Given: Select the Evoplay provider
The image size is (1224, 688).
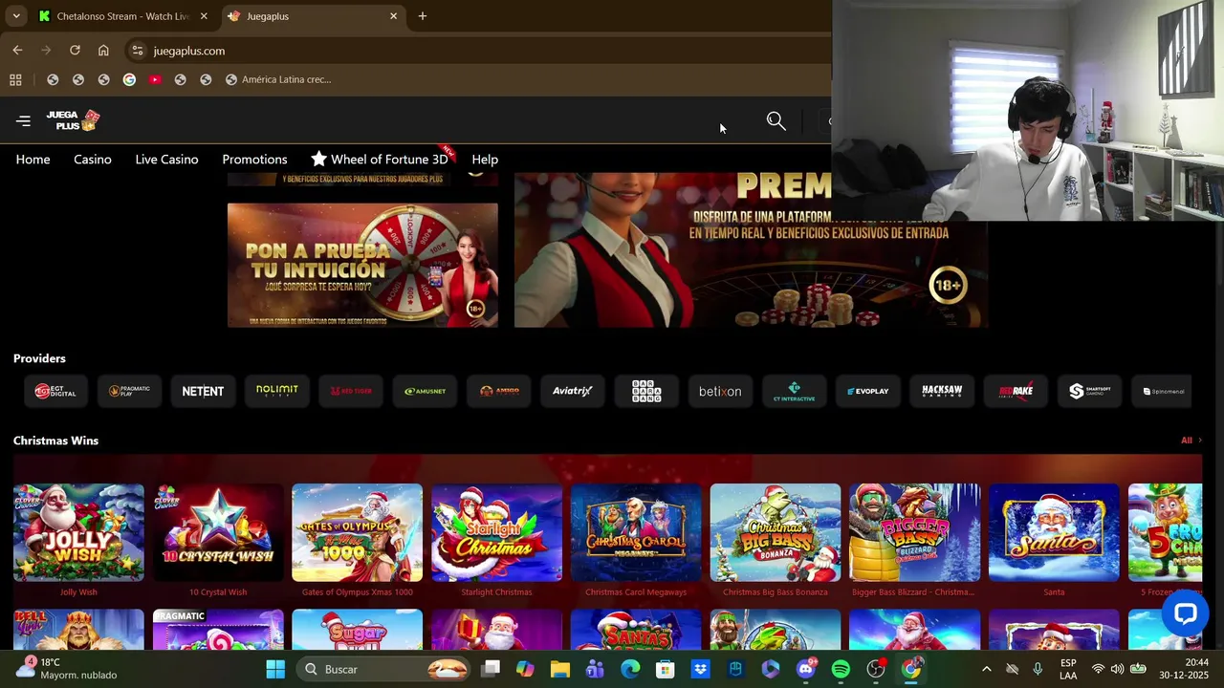Looking at the screenshot, I should [x=868, y=391].
